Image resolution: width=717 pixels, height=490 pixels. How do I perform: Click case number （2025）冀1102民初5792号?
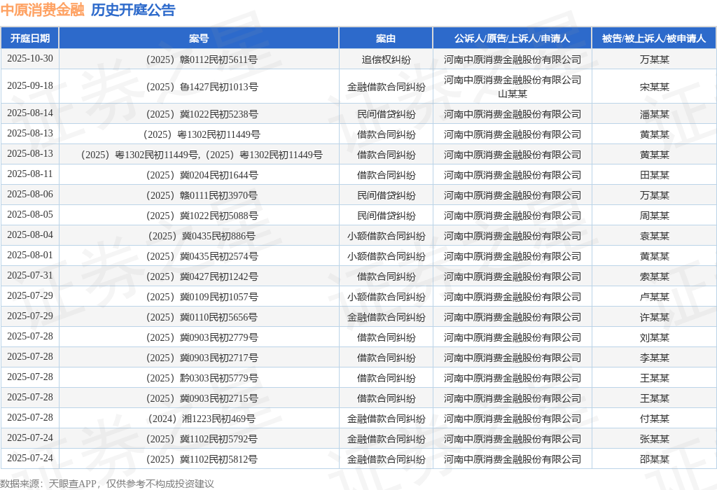(x=199, y=440)
